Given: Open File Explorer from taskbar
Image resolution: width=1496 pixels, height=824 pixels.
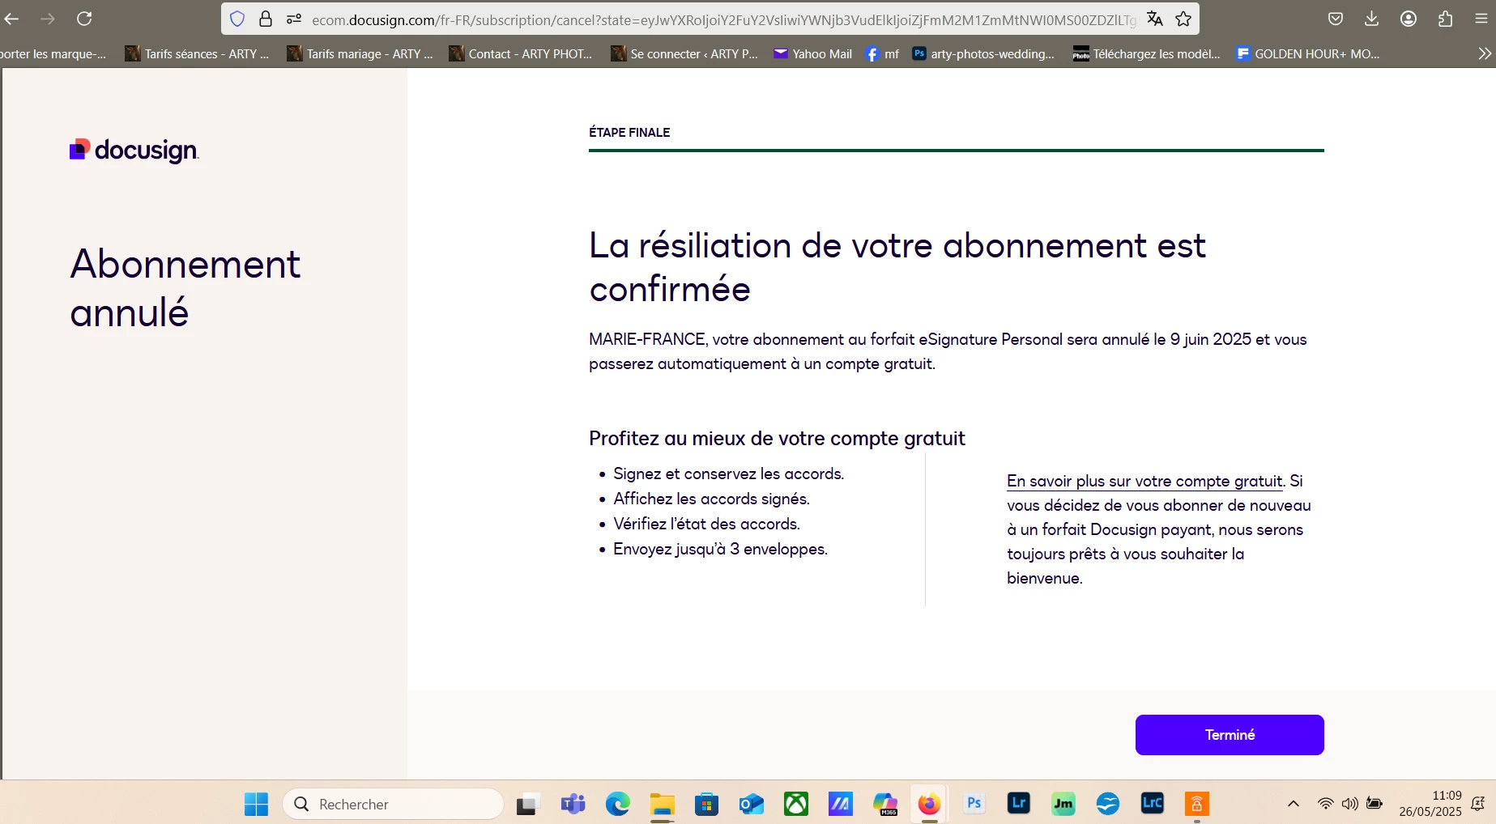Looking at the screenshot, I should (662, 804).
